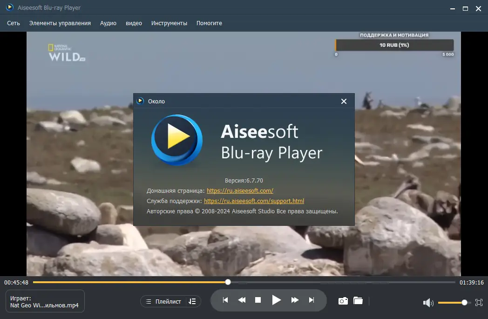Image resolution: width=488 pixels, height=319 pixels.
Task: Rewind the video with the double-arrow button
Action: point(242,300)
